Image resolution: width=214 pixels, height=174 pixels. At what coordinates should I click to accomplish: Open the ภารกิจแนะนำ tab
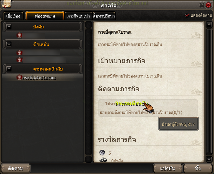[x=78, y=16]
